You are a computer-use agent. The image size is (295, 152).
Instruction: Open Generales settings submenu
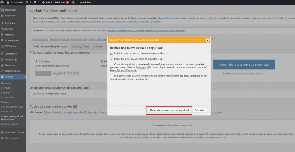click(x=6, y=83)
